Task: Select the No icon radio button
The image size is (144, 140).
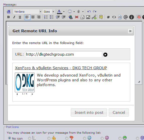Action: click(x=10, y=138)
